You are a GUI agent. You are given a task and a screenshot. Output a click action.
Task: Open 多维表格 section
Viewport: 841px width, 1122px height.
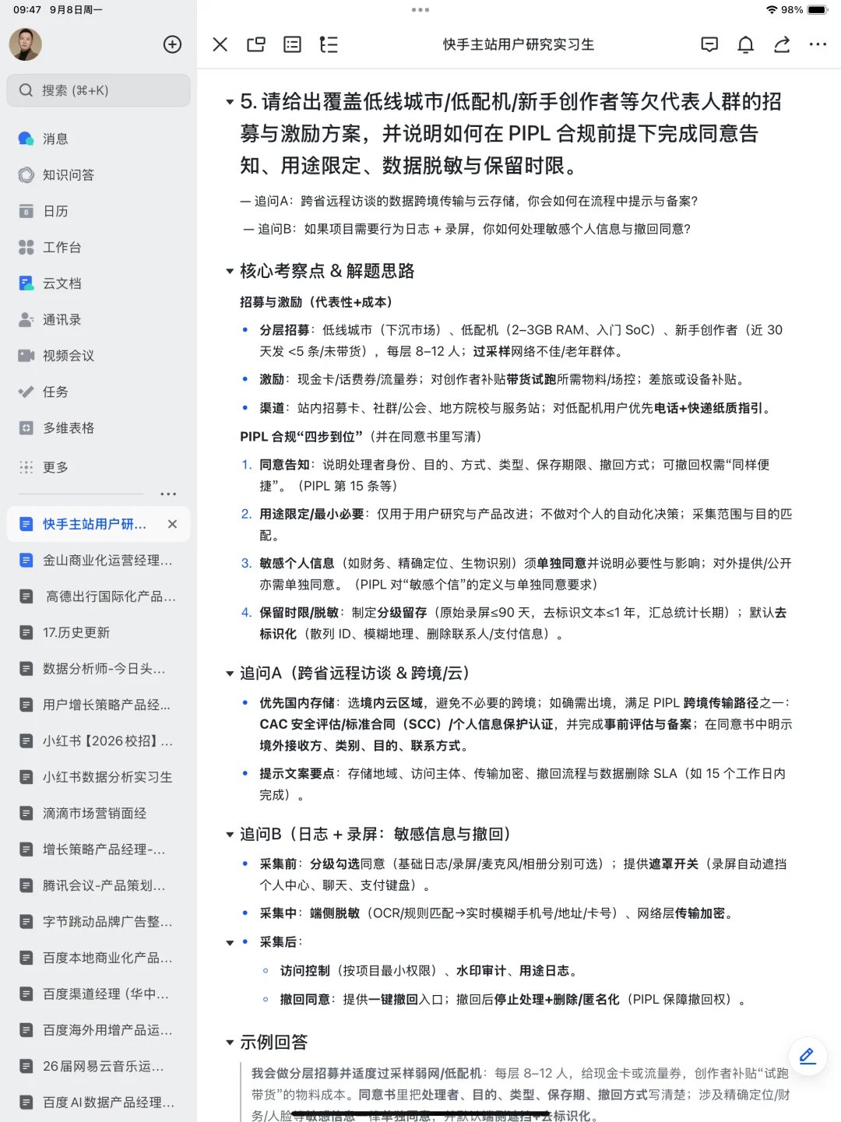tap(98, 428)
